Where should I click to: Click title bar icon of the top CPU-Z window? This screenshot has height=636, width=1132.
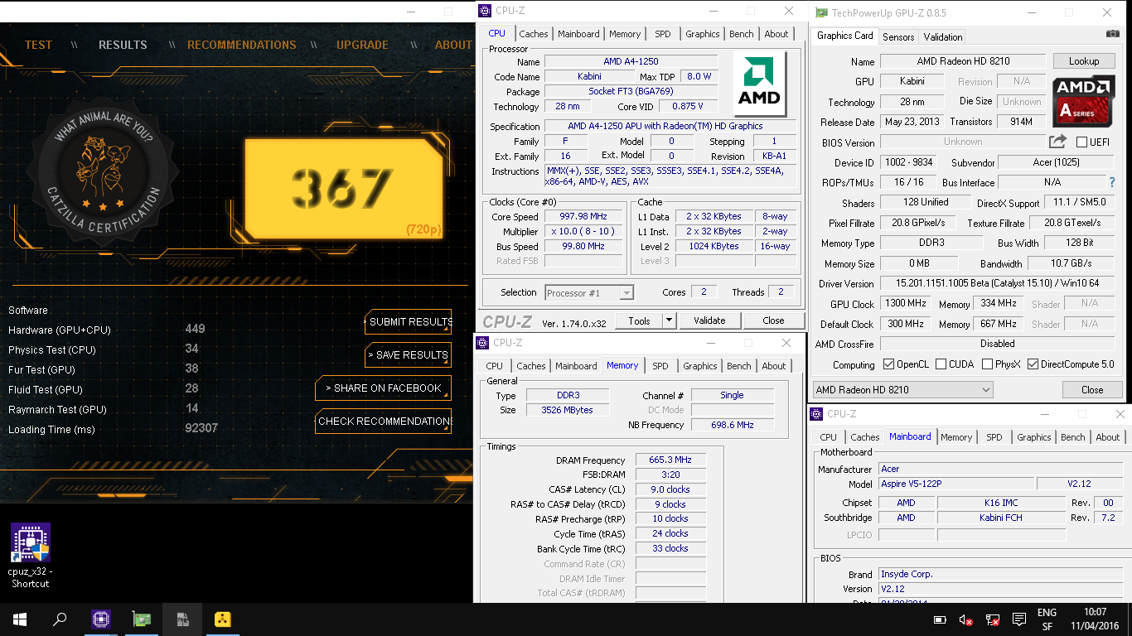coord(486,10)
